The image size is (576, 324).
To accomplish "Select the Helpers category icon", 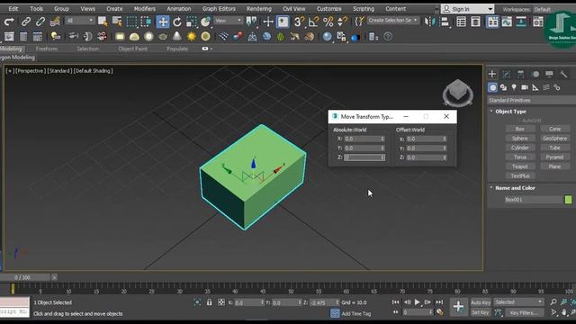I will coord(535,87).
